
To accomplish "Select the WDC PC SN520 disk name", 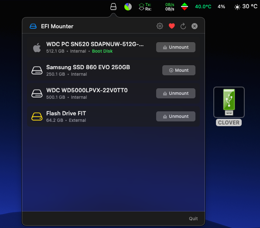I will [x=95, y=44].
